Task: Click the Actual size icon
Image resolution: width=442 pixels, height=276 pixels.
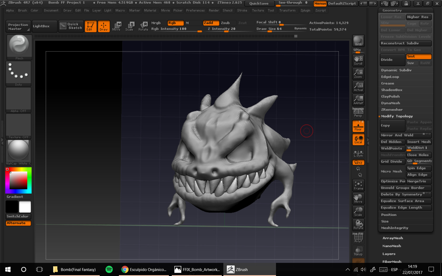Action: 358,86
